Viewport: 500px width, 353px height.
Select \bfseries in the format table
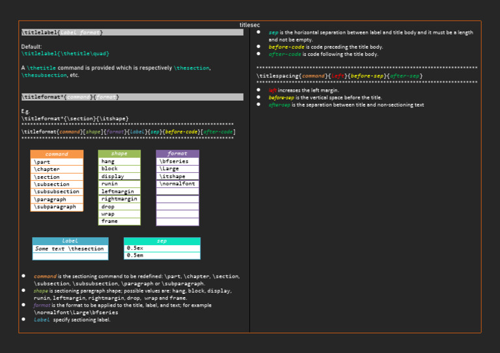pos(178,161)
